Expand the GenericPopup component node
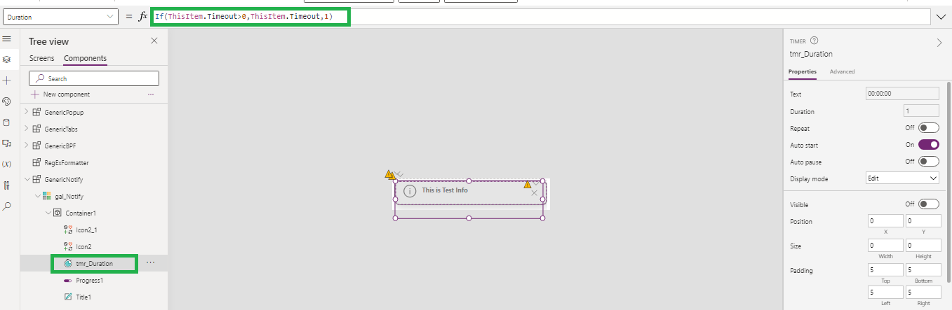This screenshot has height=310, width=952. point(27,112)
